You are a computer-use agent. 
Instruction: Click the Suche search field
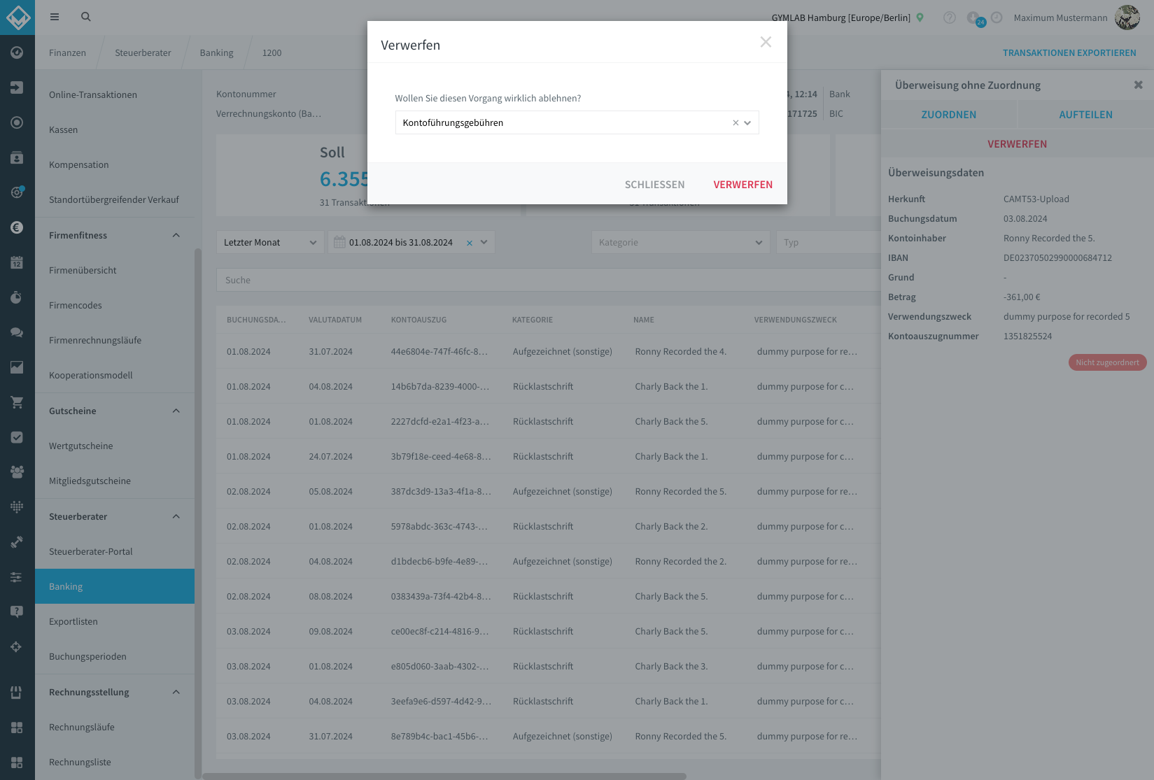[x=549, y=280]
